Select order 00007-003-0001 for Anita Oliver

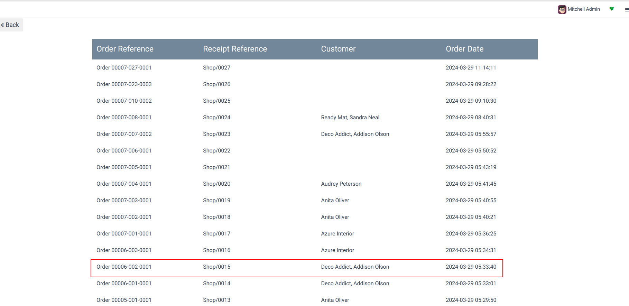[315, 201]
